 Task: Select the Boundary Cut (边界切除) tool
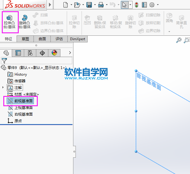(150, 31)
